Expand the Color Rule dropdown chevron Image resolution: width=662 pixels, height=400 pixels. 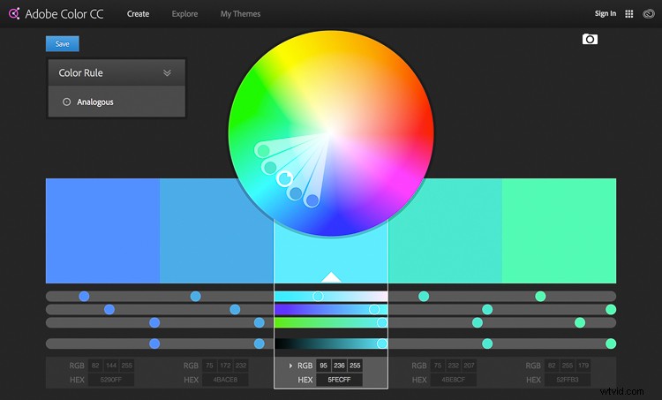pyautogui.click(x=167, y=73)
